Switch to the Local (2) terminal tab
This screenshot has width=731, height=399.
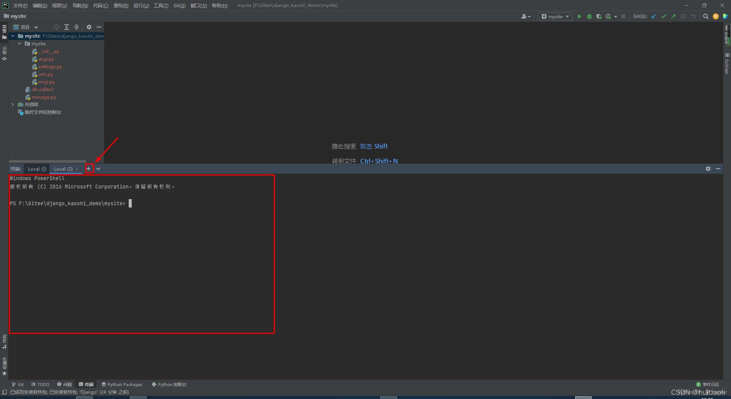[x=63, y=169]
